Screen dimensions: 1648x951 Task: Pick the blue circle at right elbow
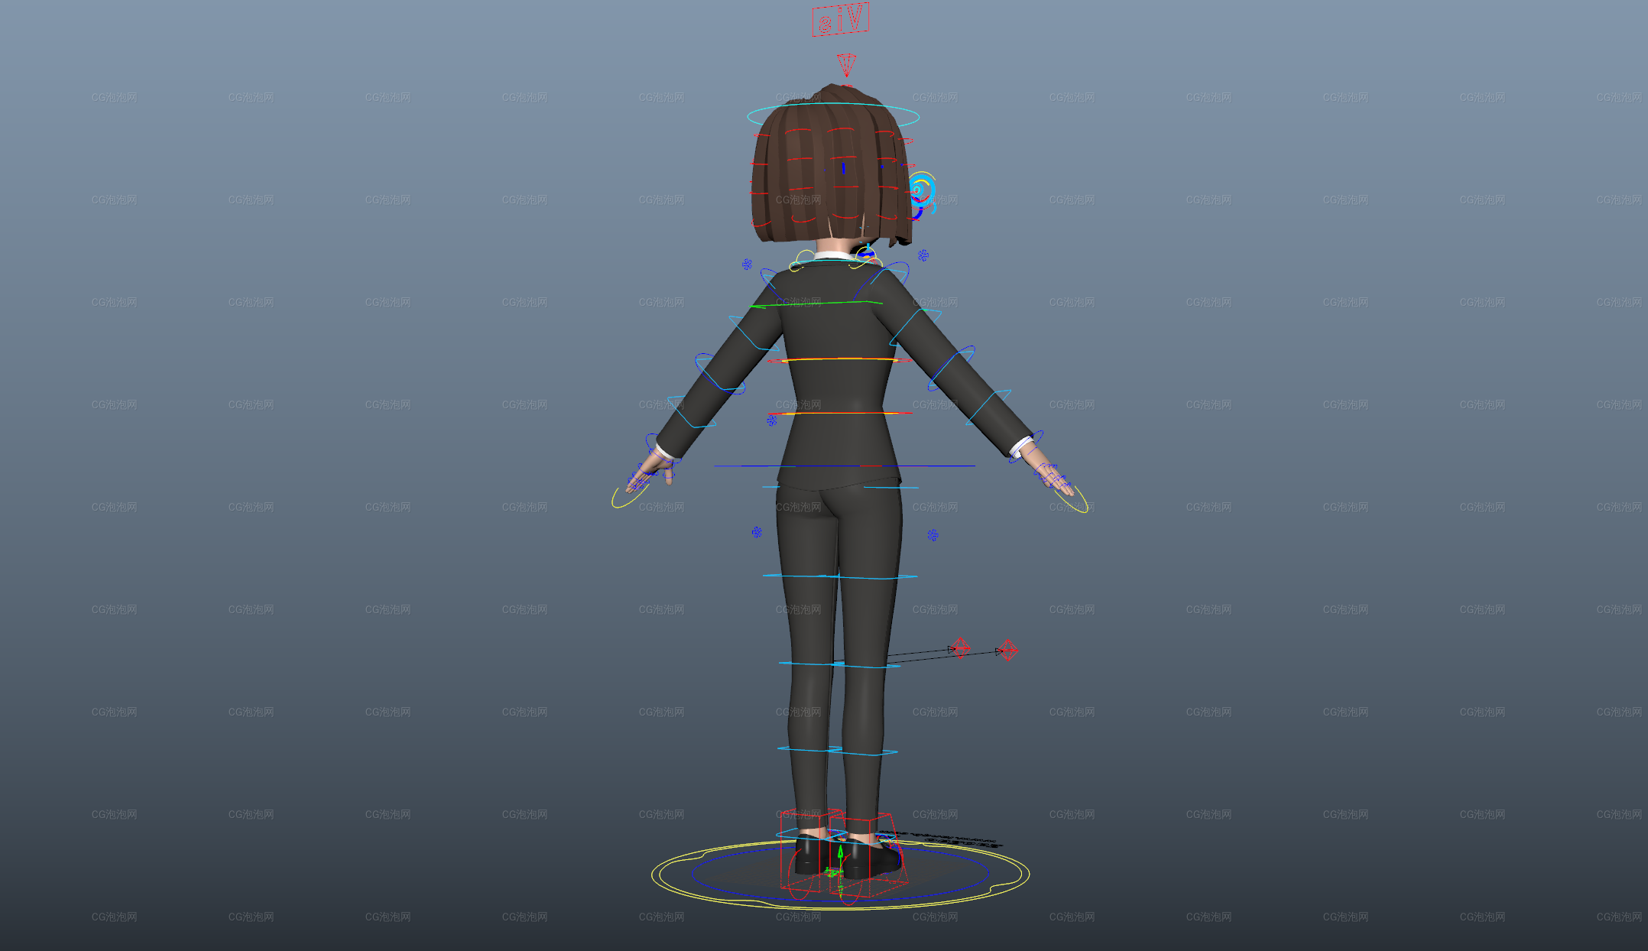[952, 368]
